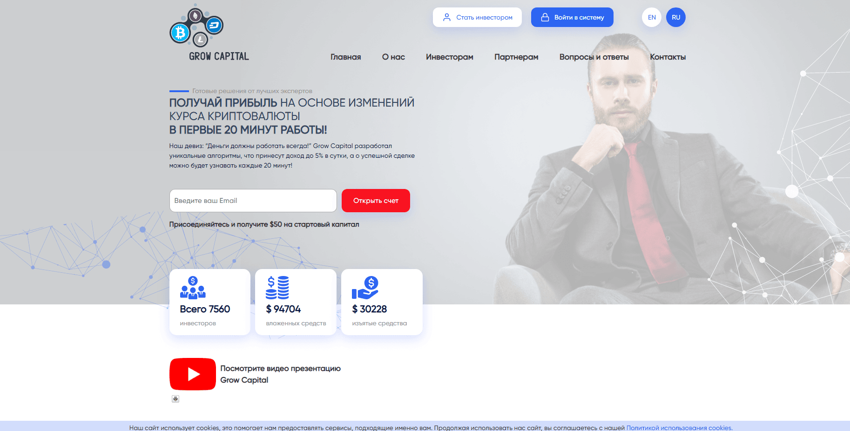Click the hand holding dollar icon
This screenshot has height=431, width=850.
pyautogui.click(x=365, y=288)
